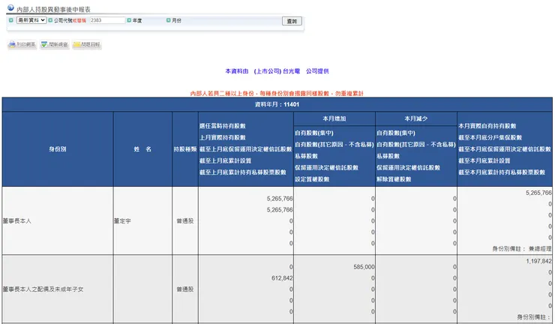The height and width of the screenshot is (324, 555).
Task: Click the green bullet icon before 公司代號
Action: 50,20
